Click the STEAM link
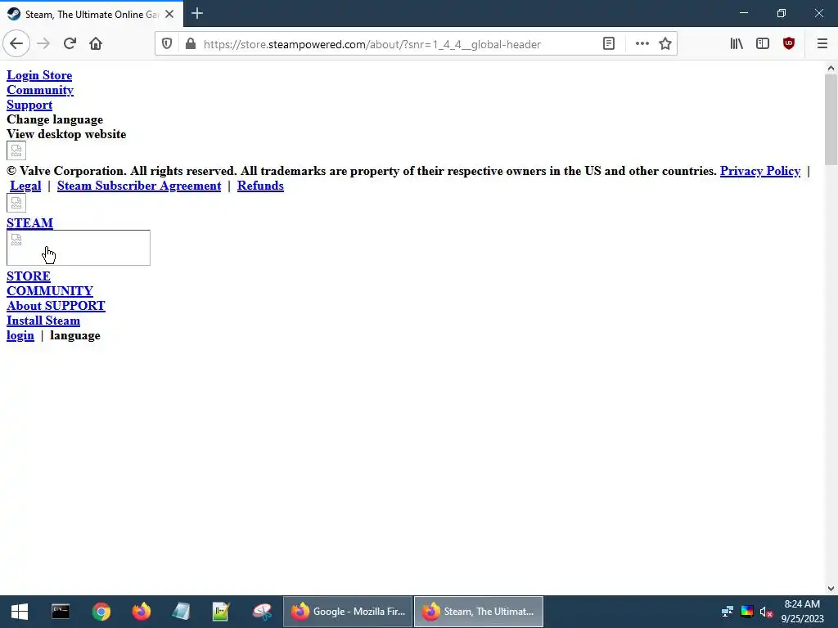The image size is (838, 628). pos(29,222)
